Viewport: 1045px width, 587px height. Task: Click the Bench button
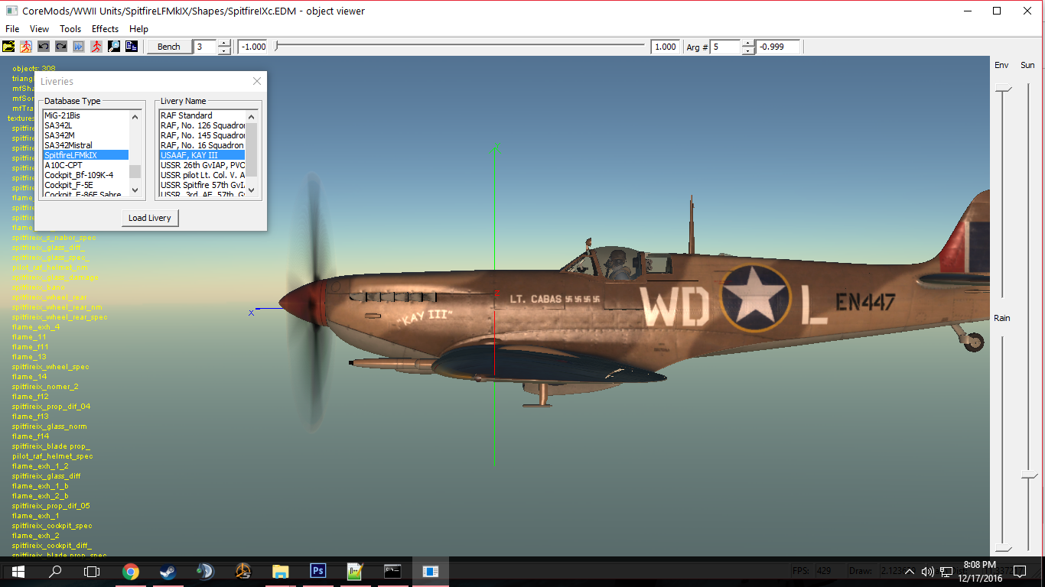(168, 47)
